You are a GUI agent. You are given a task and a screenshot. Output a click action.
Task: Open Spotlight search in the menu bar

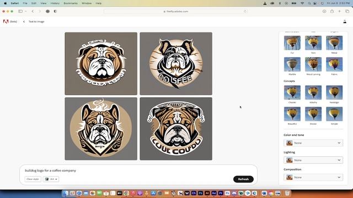(309, 3)
